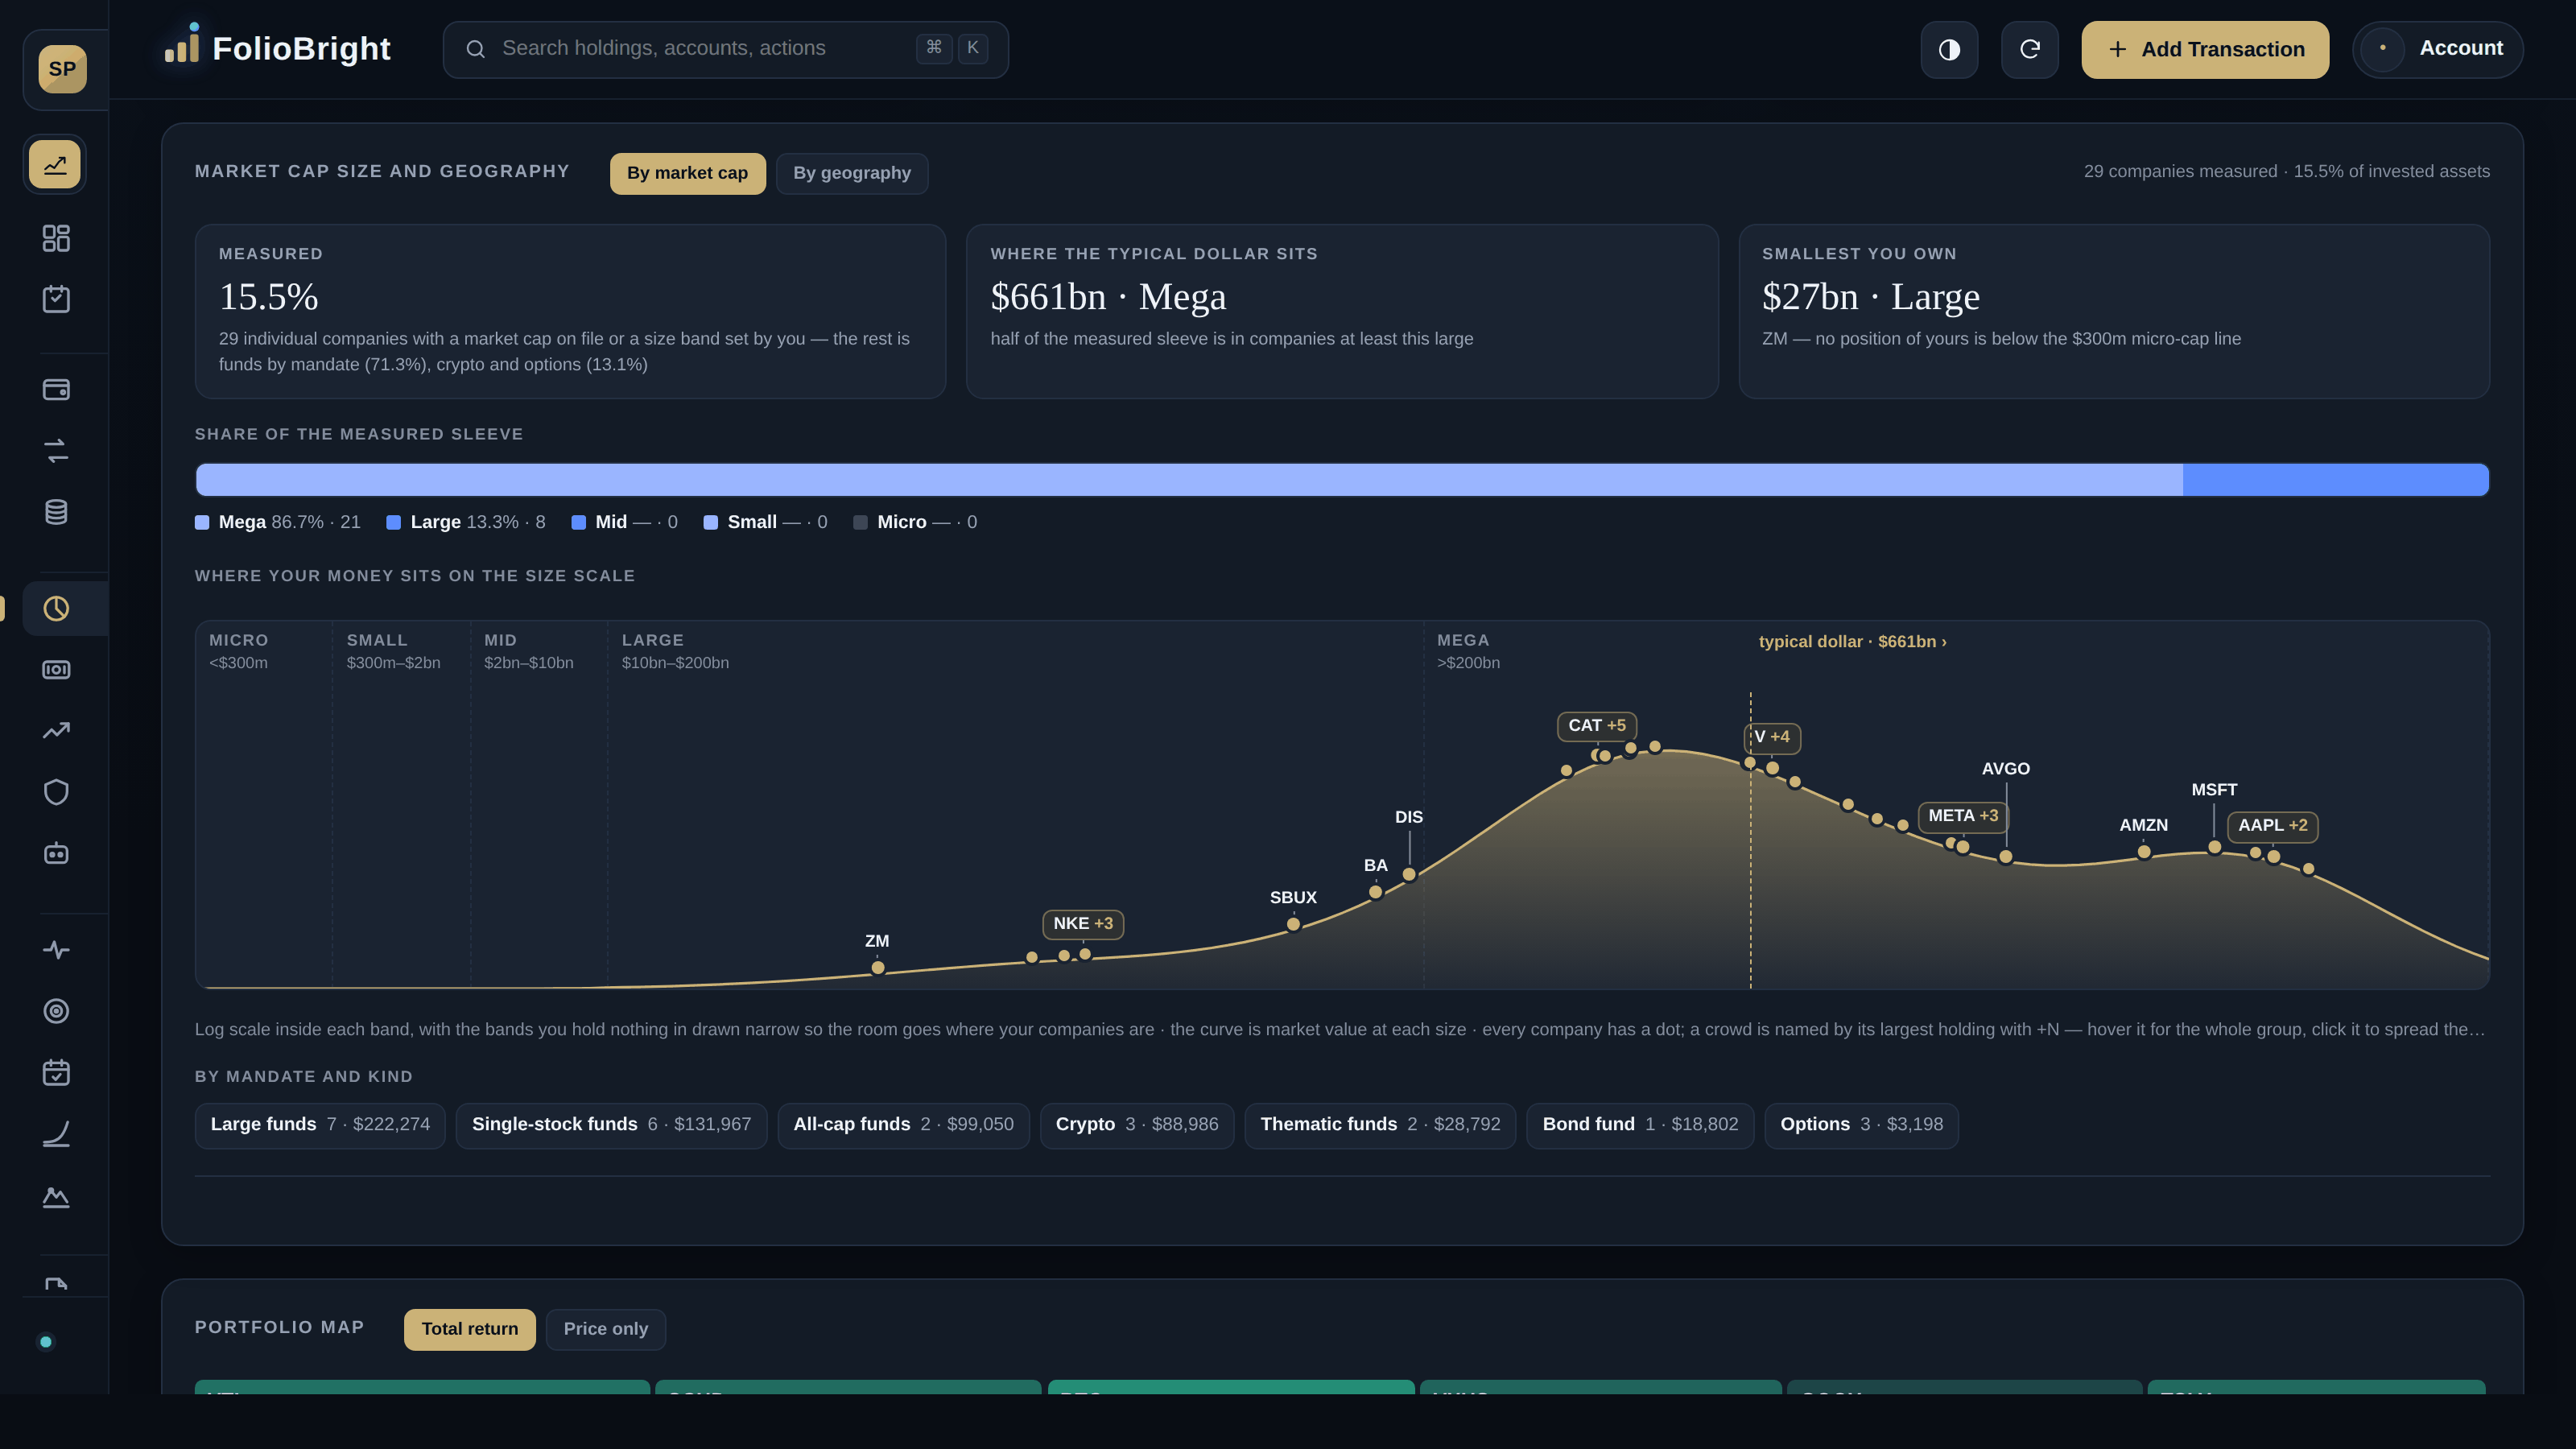Select the Price only tab
This screenshot has height=1449, width=2576.
605,1329
